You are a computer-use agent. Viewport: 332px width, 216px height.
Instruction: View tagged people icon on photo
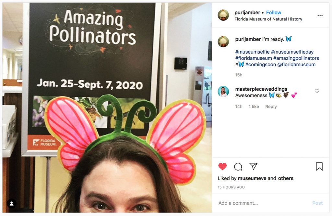click(12, 204)
